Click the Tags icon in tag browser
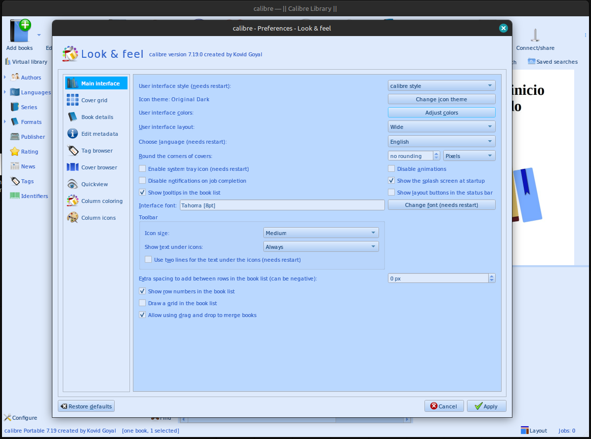The width and height of the screenshot is (591, 439). click(x=15, y=181)
